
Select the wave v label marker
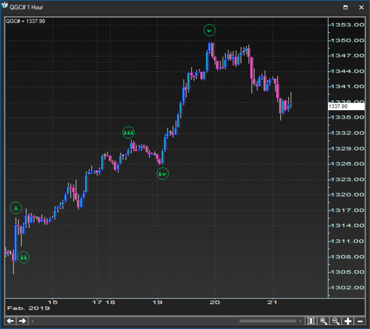point(209,30)
